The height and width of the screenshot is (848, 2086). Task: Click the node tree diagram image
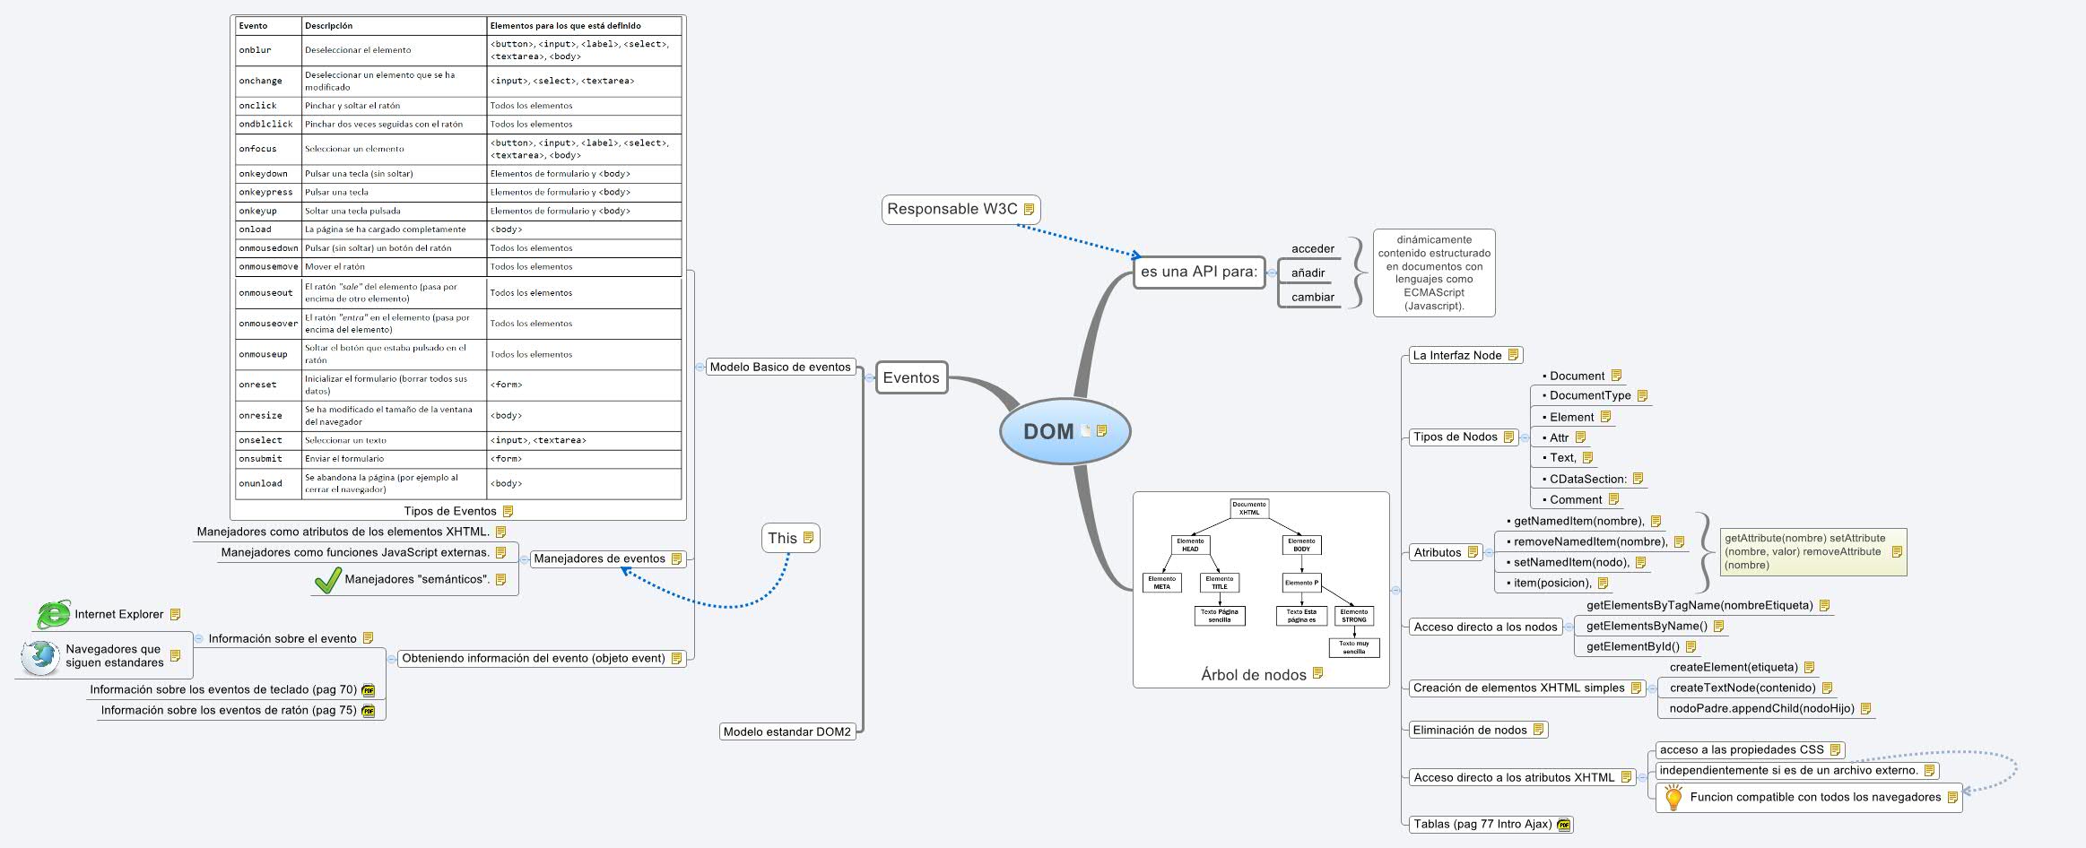(x=1260, y=578)
